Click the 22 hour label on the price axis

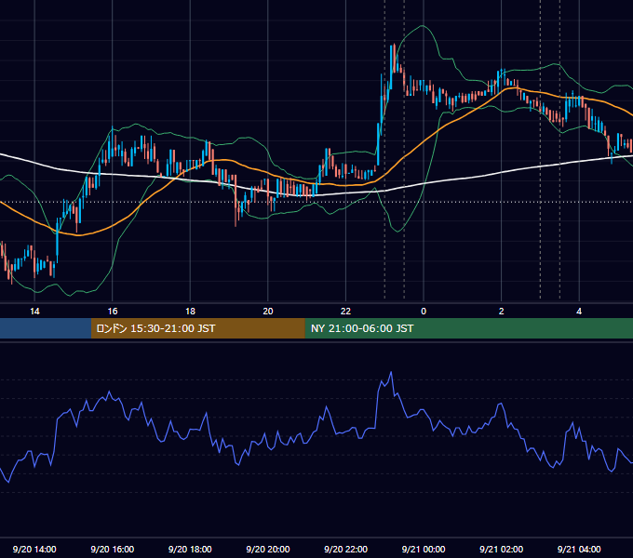click(x=345, y=312)
